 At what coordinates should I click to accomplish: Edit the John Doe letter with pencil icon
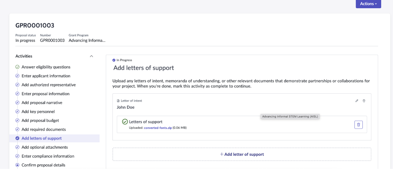(x=357, y=101)
